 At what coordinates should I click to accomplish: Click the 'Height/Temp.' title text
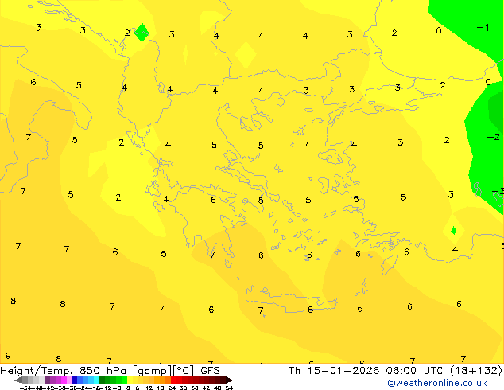point(37,371)
